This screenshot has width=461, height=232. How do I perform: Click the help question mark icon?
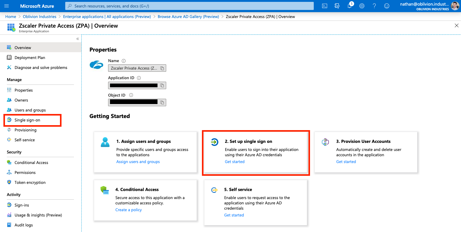coord(374,6)
